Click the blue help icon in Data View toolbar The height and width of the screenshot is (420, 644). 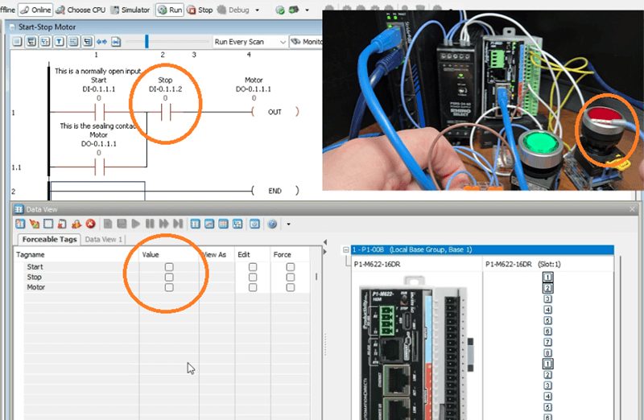pyautogui.click(x=272, y=224)
